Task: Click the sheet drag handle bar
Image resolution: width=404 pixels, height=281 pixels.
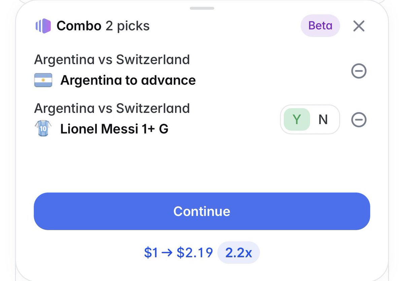Action: [202, 8]
